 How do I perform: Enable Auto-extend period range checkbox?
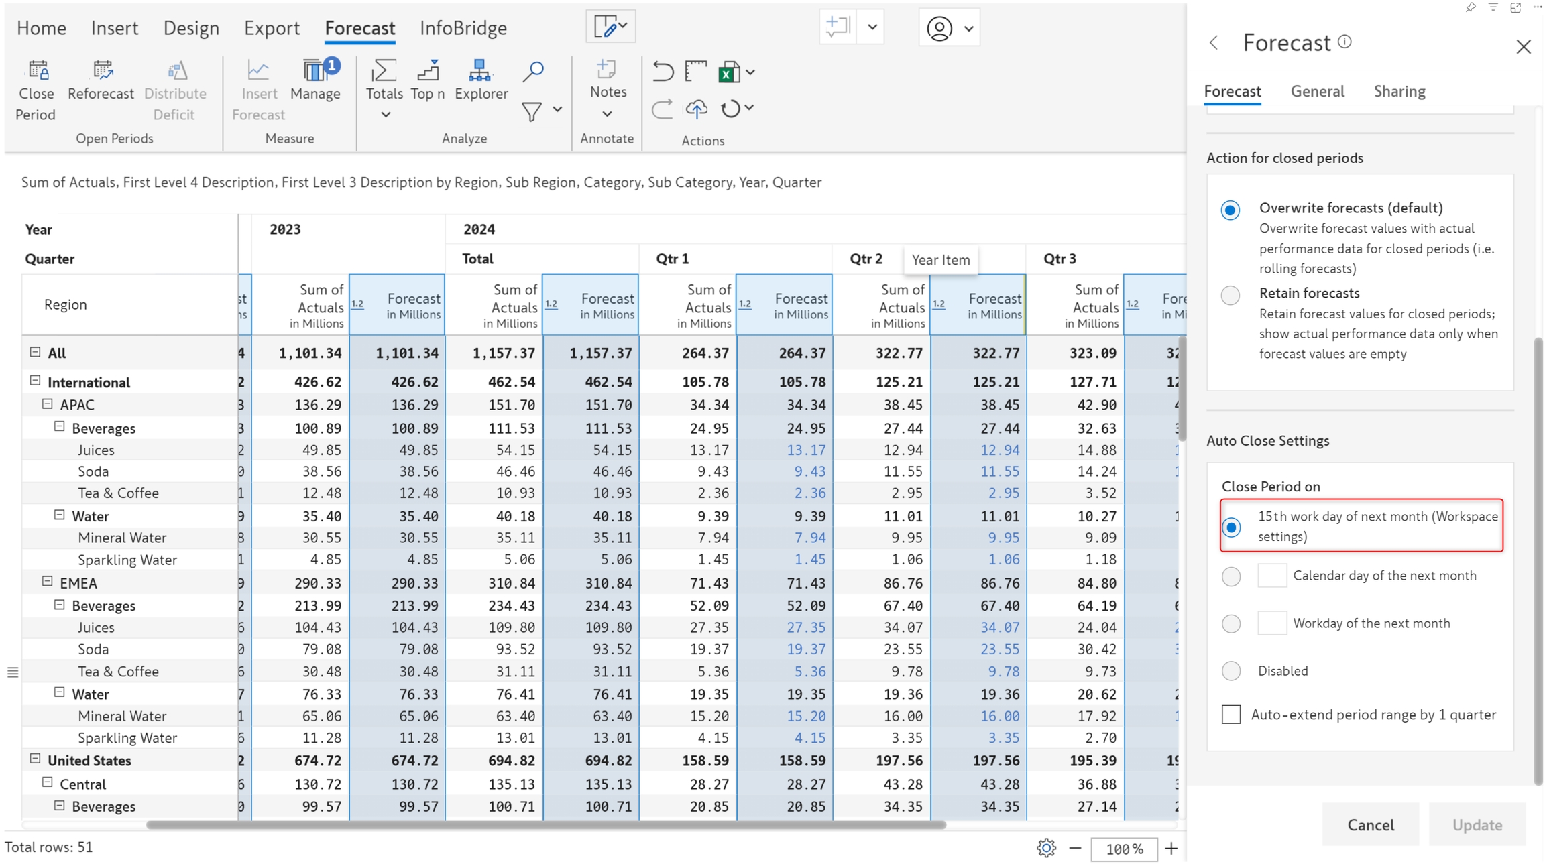pyautogui.click(x=1231, y=715)
